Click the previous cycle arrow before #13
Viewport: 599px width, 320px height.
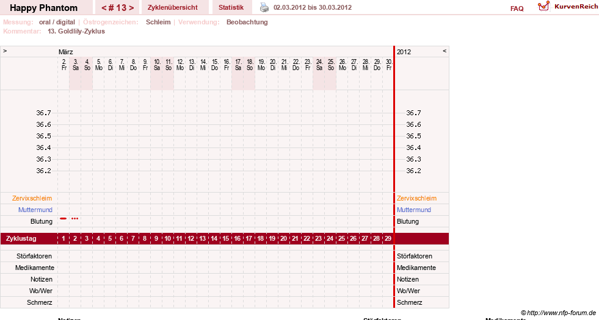pyautogui.click(x=104, y=8)
